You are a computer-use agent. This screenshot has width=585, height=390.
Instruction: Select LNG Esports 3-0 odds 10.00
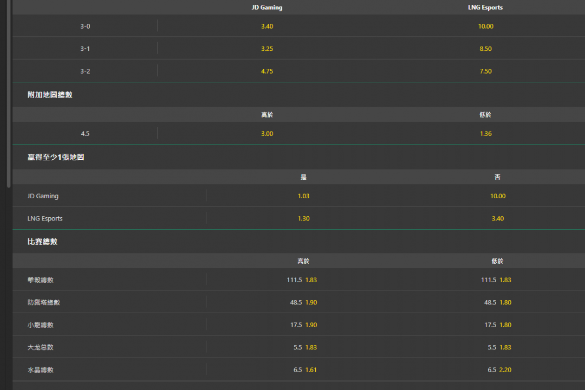(x=485, y=26)
